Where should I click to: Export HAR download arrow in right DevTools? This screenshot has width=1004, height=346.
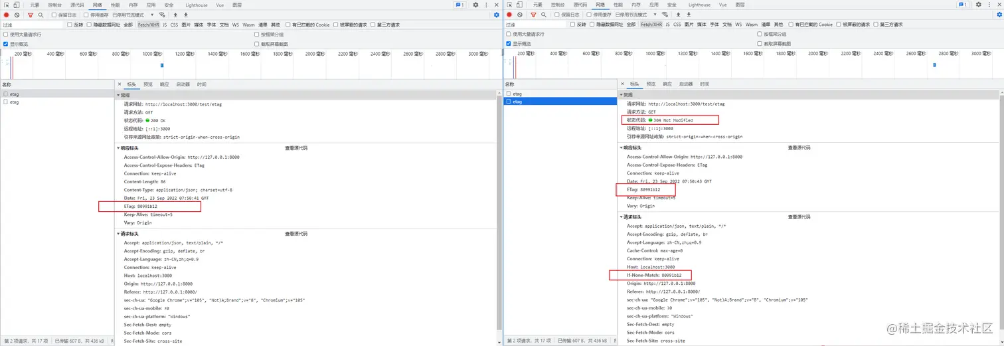(689, 15)
